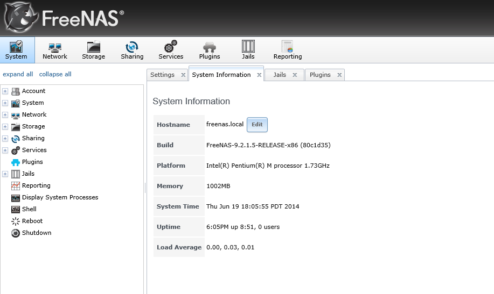494x294 pixels.
Task: Click the Sharing icon in sidebar tree
Action: (x=16, y=139)
